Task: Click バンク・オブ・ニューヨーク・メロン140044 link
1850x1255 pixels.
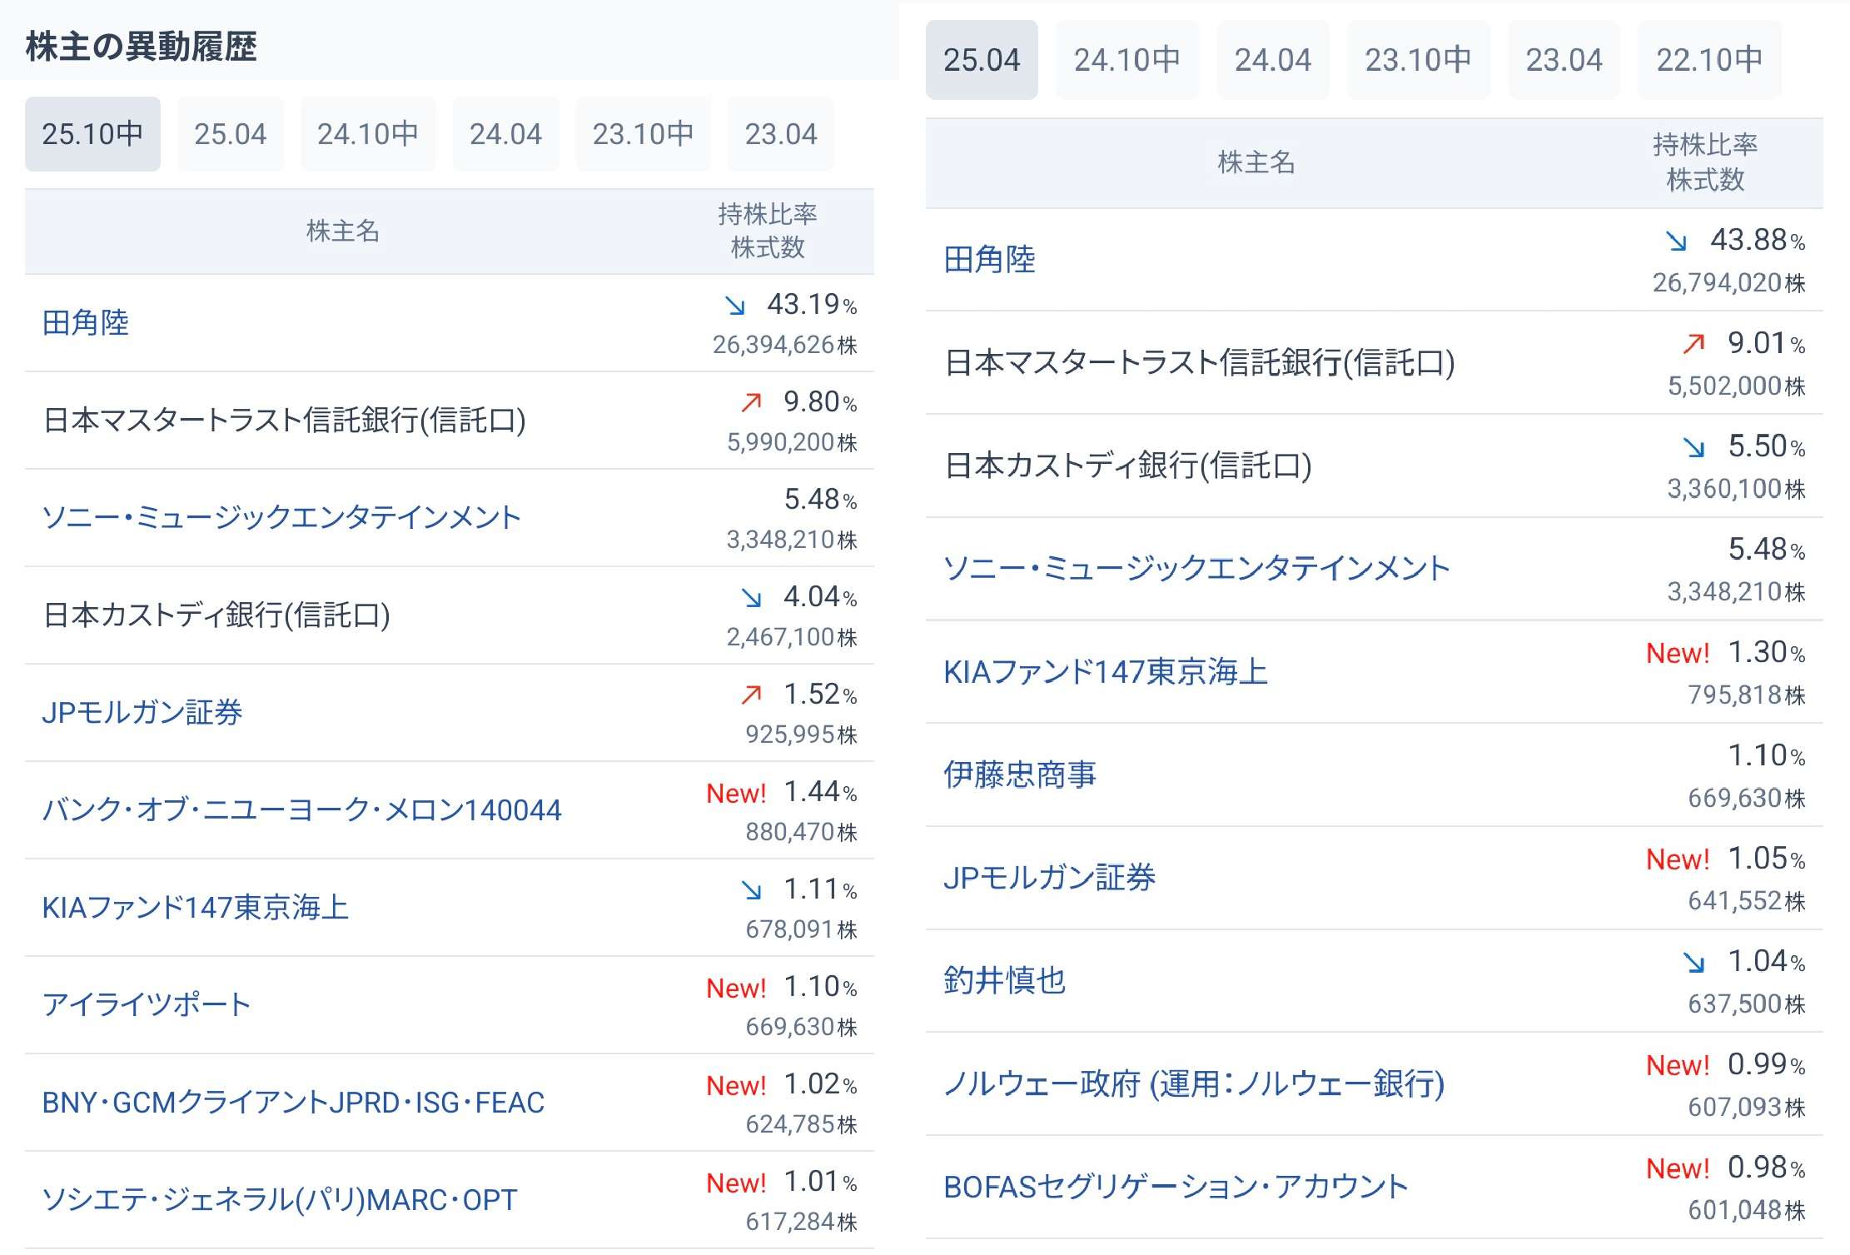Action: pos(302,810)
